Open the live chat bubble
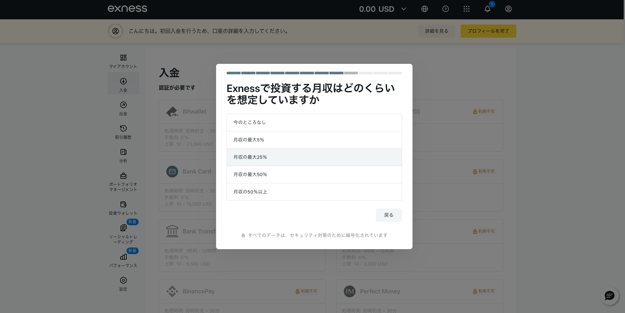Screen dimensions: 625x313 coord(609,296)
